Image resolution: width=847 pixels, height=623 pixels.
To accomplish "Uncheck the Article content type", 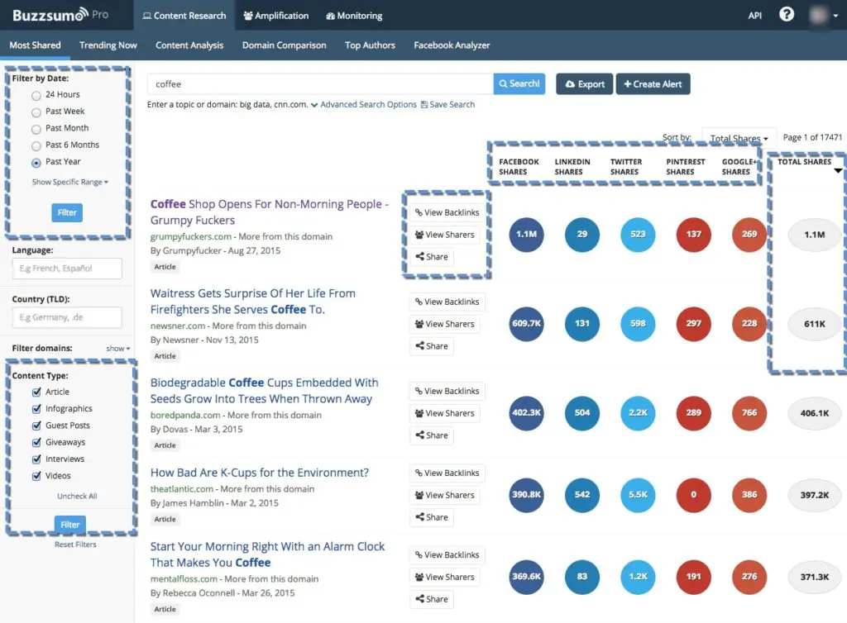I will pyautogui.click(x=36, y=392).
